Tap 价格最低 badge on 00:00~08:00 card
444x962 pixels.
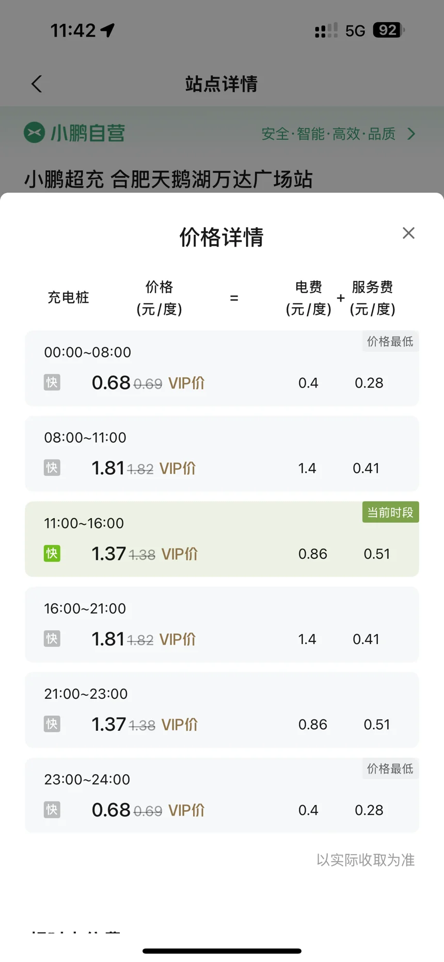[x=390, y=342]
